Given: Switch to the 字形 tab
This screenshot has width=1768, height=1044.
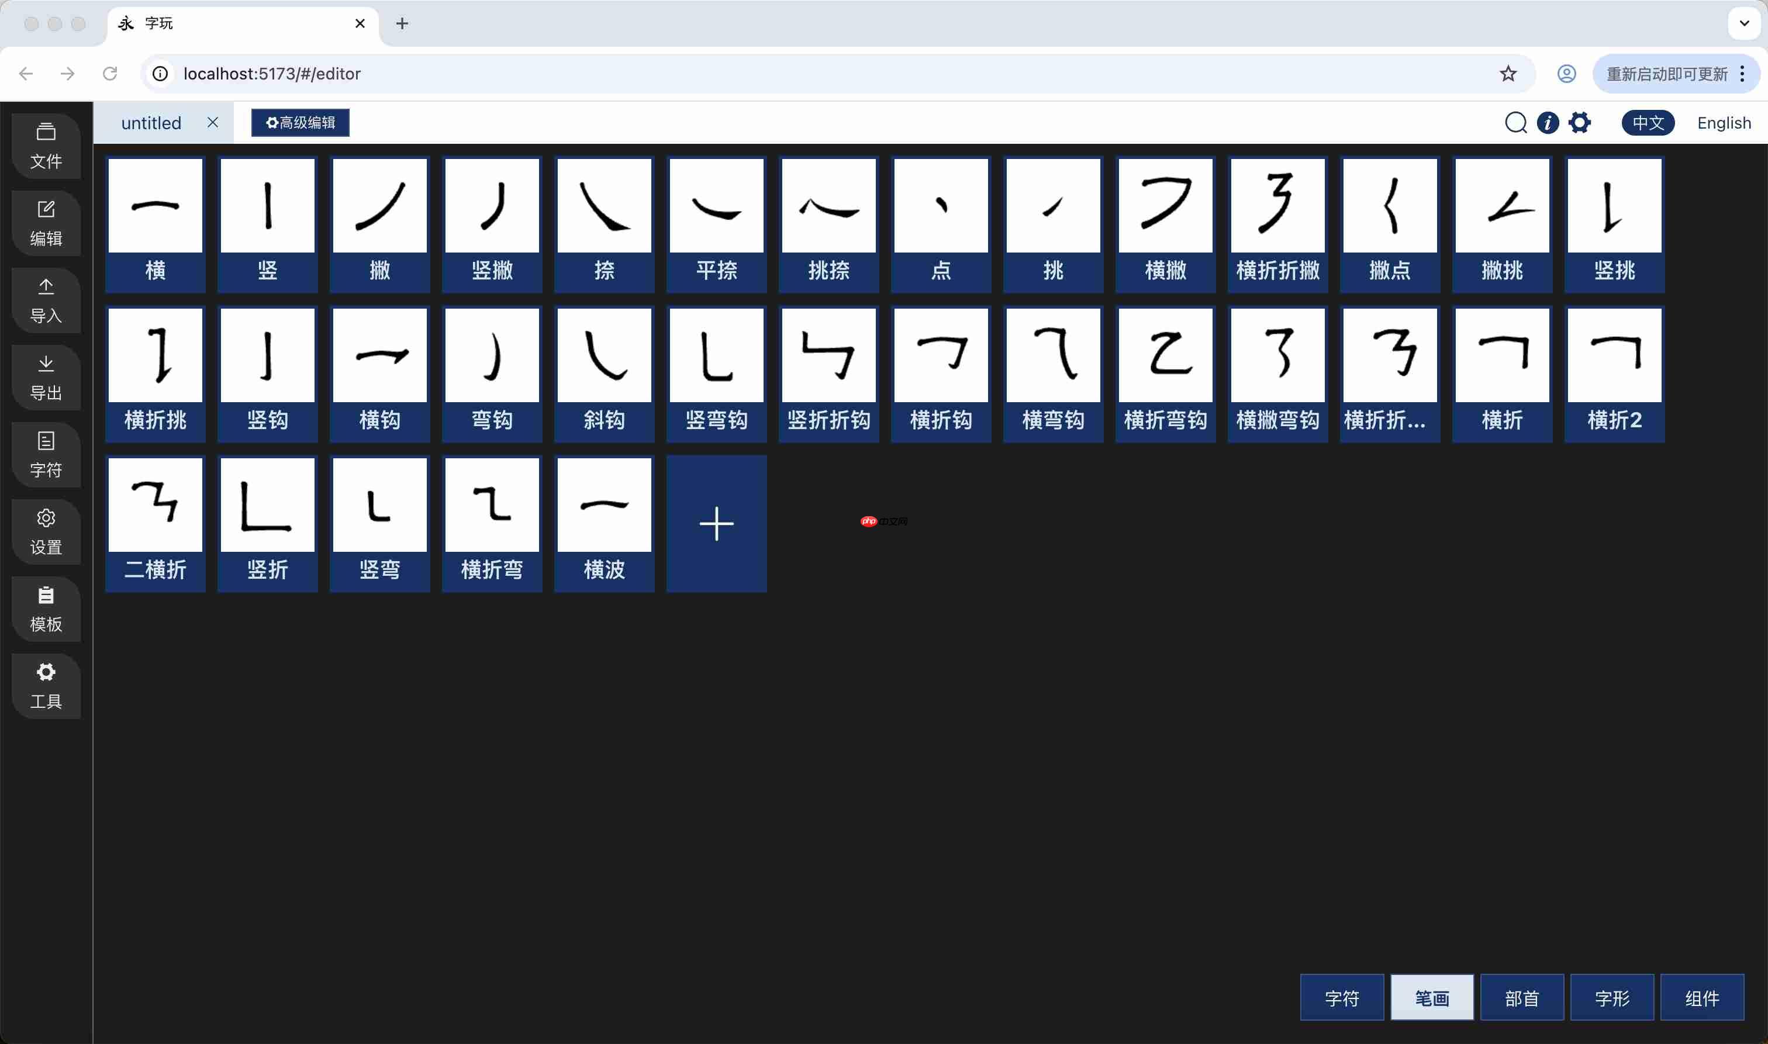Looking at the screenshot, I should [x=1611, y=998].
